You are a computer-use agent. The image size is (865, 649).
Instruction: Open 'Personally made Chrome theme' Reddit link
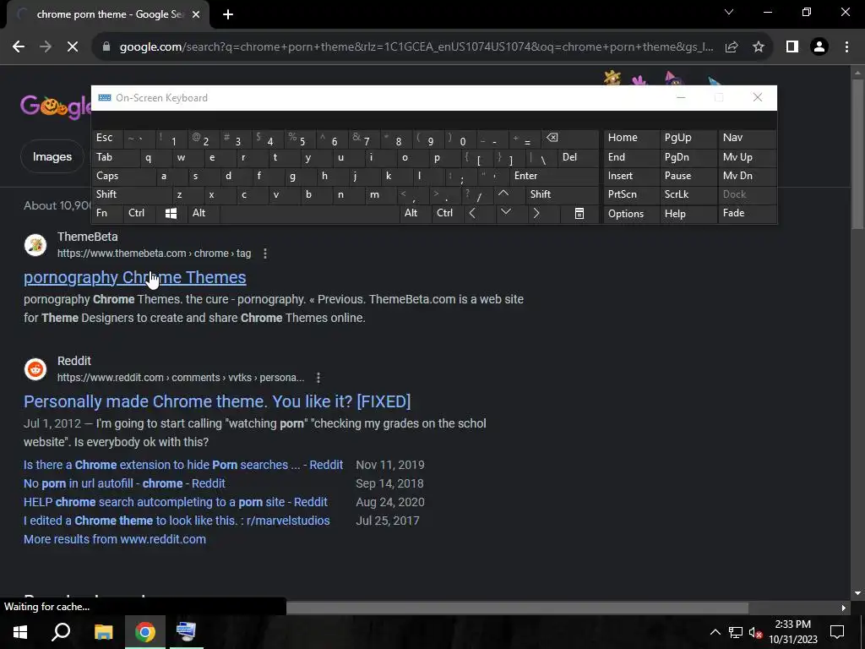point(217,401)
